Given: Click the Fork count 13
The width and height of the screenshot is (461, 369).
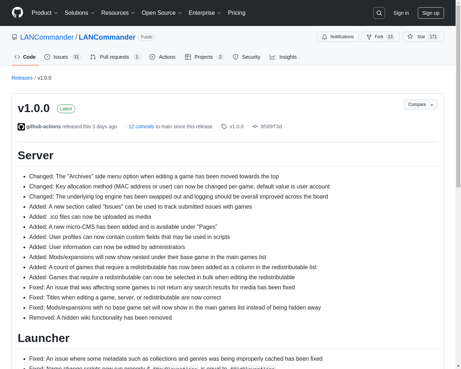Looking at the screenshot, I should point(390,37).
